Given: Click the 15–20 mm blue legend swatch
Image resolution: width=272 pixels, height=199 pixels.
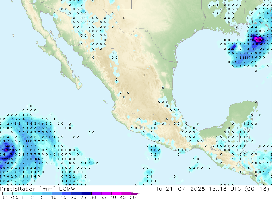Looking at the screenshot, I should (67, 194).
